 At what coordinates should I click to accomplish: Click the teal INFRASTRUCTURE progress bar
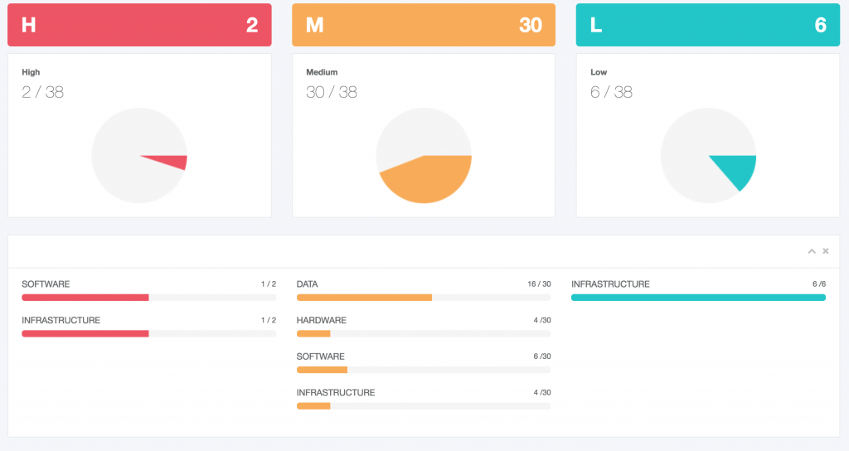(x=698, y=298)
